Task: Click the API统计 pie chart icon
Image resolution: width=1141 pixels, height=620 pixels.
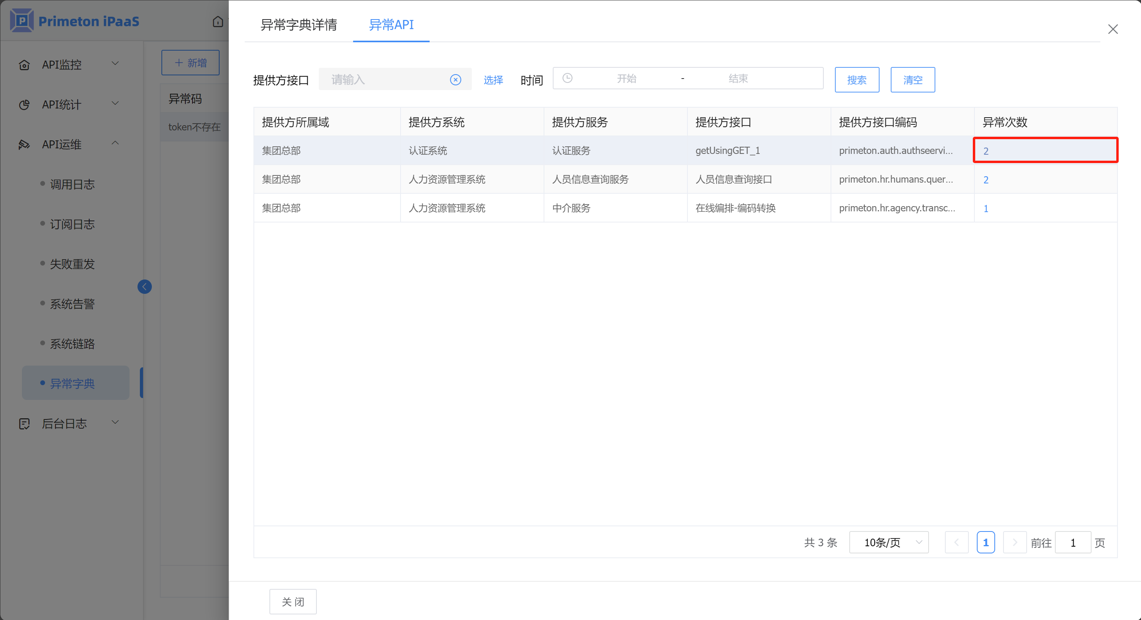Action: point(24,104)
